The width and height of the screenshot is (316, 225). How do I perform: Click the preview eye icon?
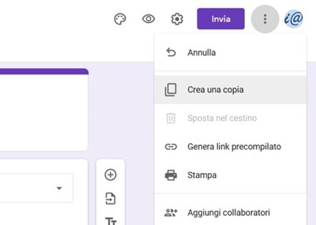[148, 19]
